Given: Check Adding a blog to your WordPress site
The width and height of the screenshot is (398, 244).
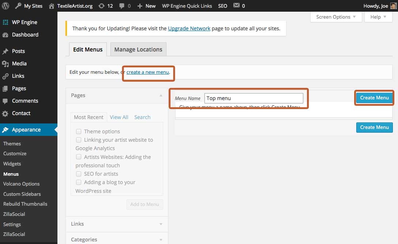Looking at the screenshot, I should tap(79, 182).
